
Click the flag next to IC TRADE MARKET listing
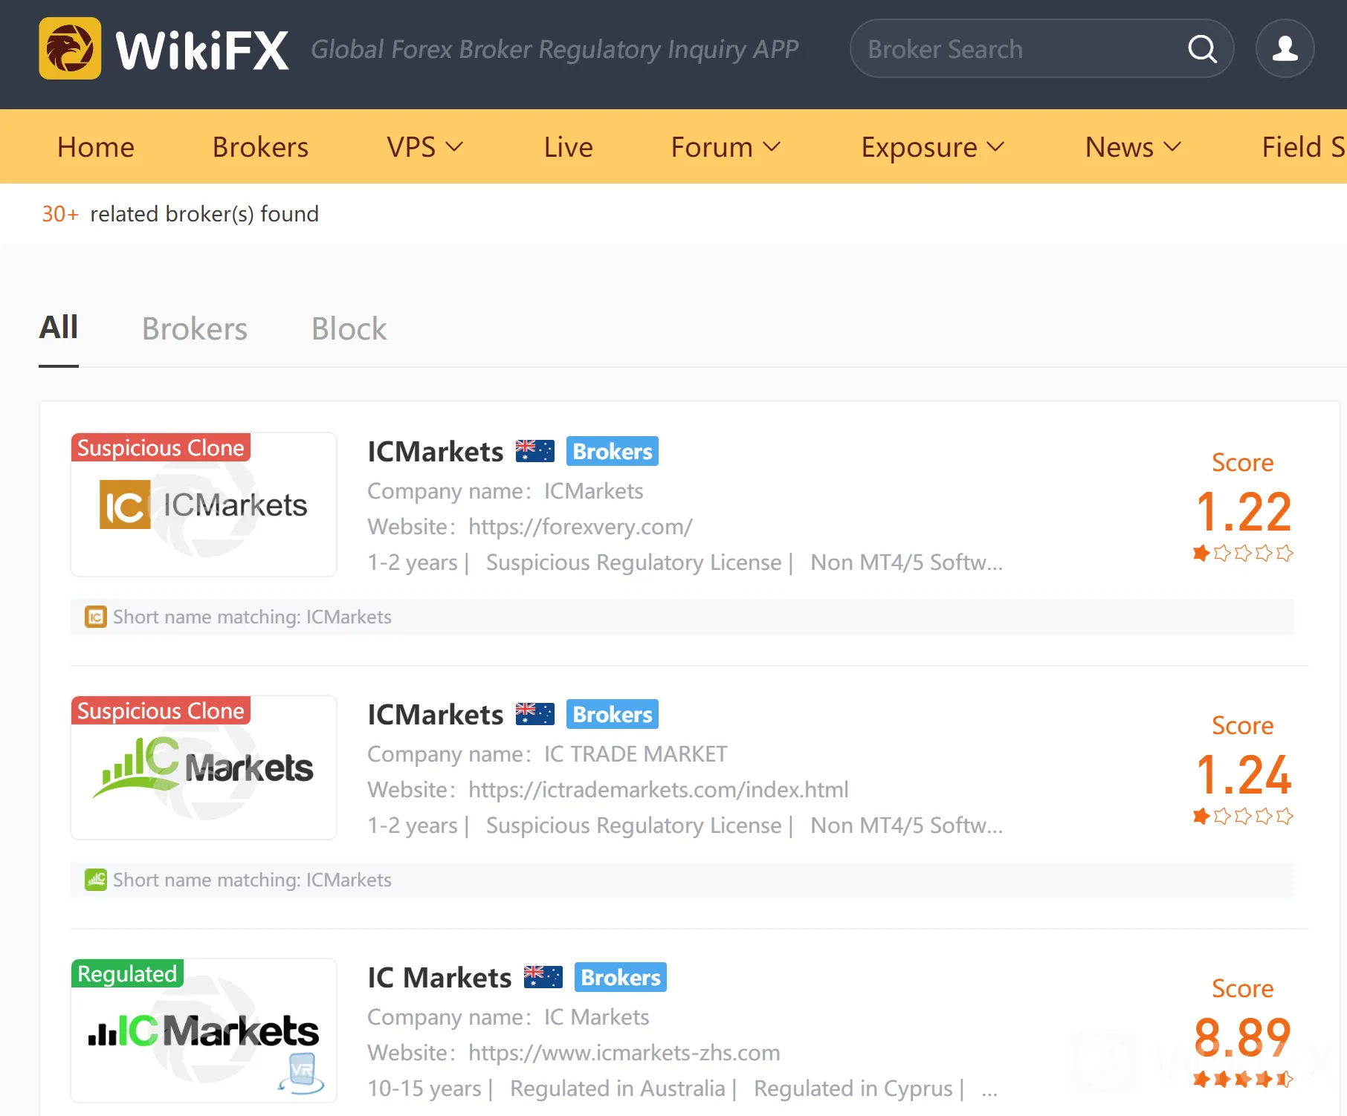pos(535,714)
